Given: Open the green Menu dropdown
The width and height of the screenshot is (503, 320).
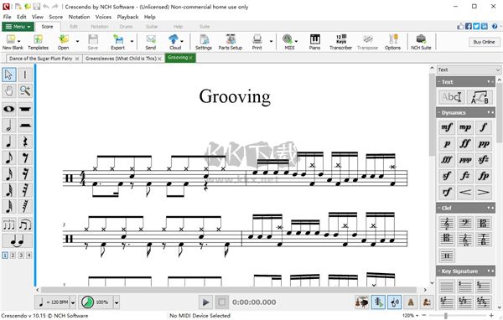Looking at the screenshot, I should pyautogui.click(x=18, y=27).
